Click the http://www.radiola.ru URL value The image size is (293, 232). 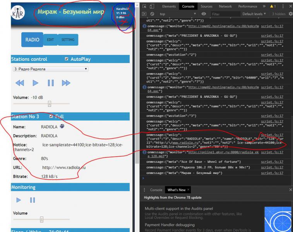[64, 167]
